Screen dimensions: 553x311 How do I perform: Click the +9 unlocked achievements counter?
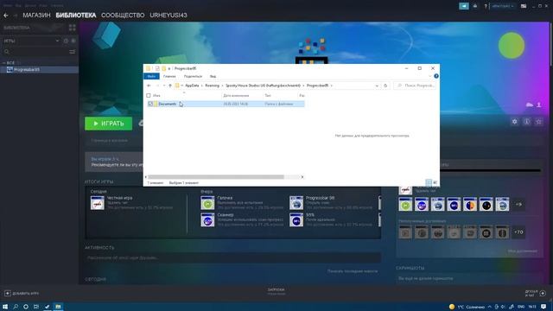[518, 205]
